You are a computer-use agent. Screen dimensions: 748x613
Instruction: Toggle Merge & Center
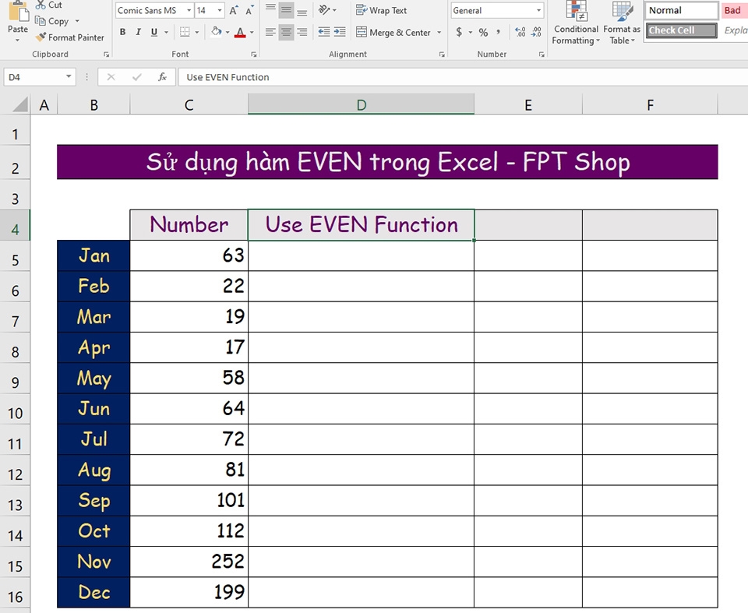[x=394, y=32]
